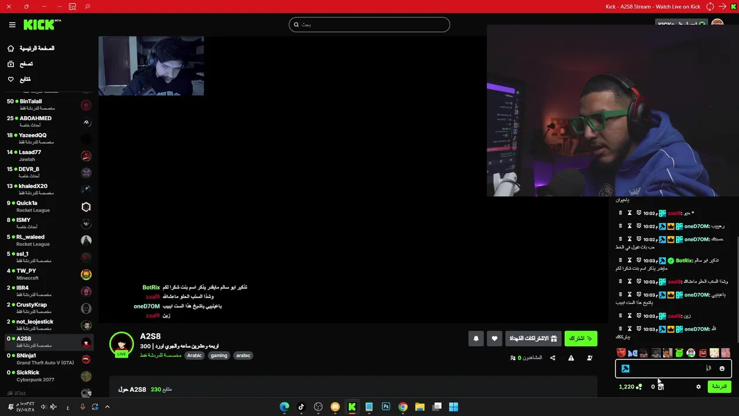Click the report warning triangle icon
The width and height of the screenshot is (739, 416).
coord(571,358)
